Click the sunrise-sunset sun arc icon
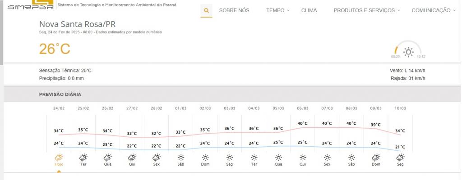This screenshot has height=180, width=462. pos(408,51)
